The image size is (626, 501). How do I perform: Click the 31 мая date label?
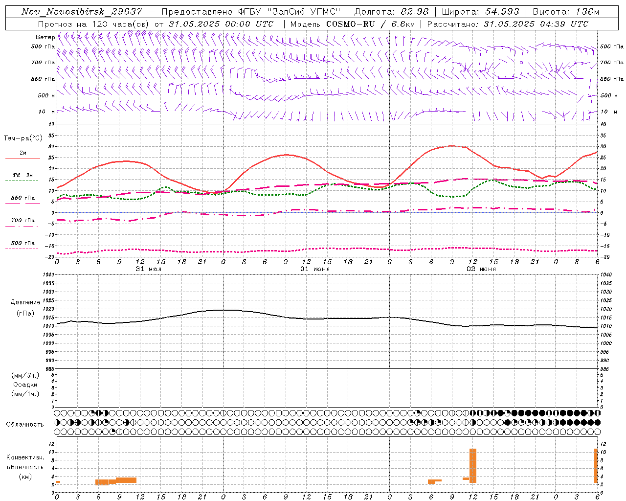coord(149,269)
